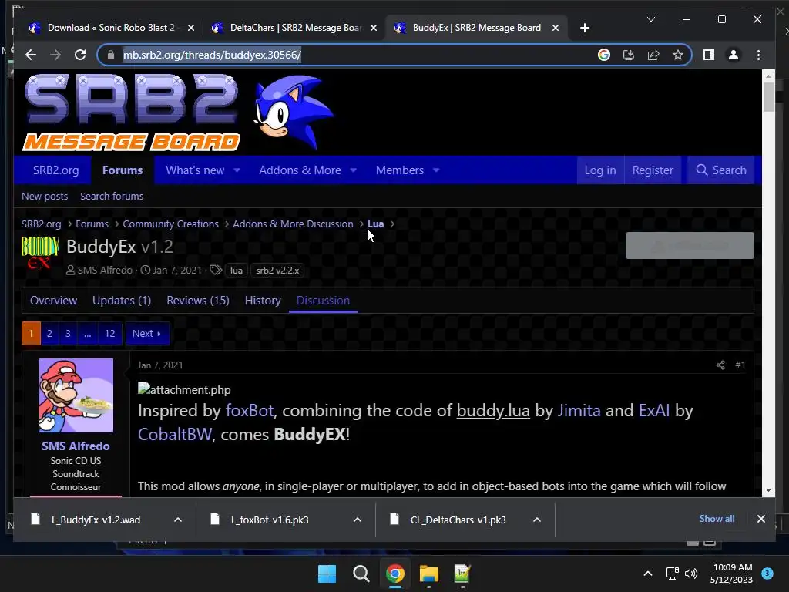Open the Reviews (15) tab
This screenshot has width=789, height=592.
[x=198, y=301]
